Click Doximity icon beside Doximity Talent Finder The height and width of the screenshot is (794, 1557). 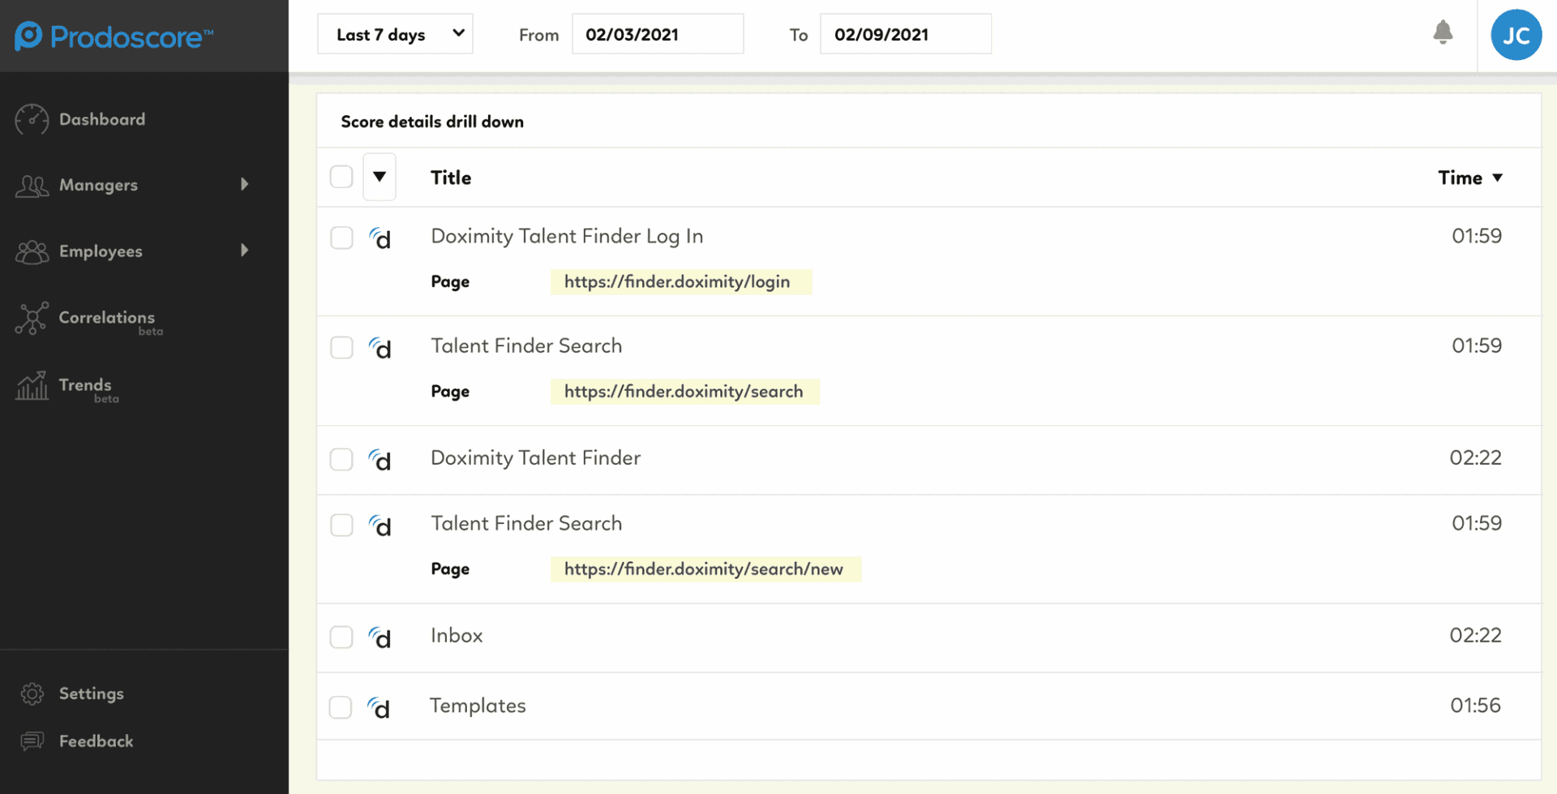coord(380,460)
